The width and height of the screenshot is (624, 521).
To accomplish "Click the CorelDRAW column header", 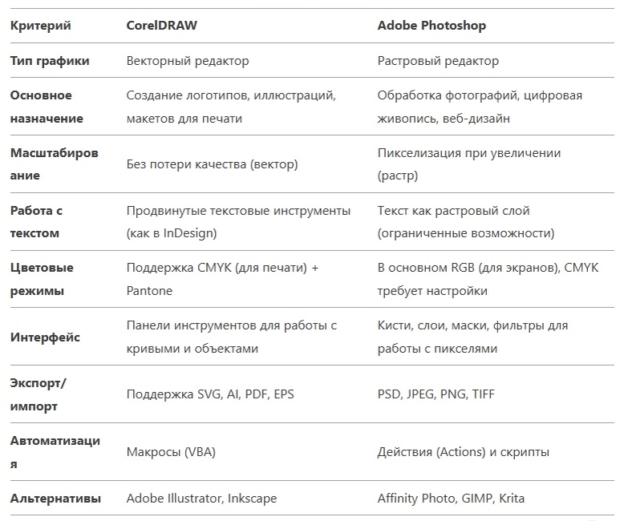I will tap(161, 26).
